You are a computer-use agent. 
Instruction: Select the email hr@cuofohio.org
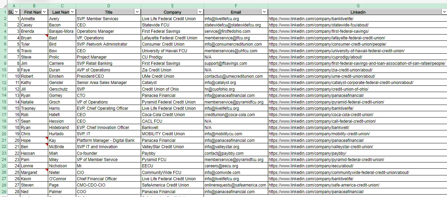pyautogui.click(x=236, y=89)
